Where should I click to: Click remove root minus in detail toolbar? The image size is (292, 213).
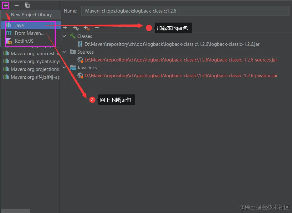[x=97, y=27]
